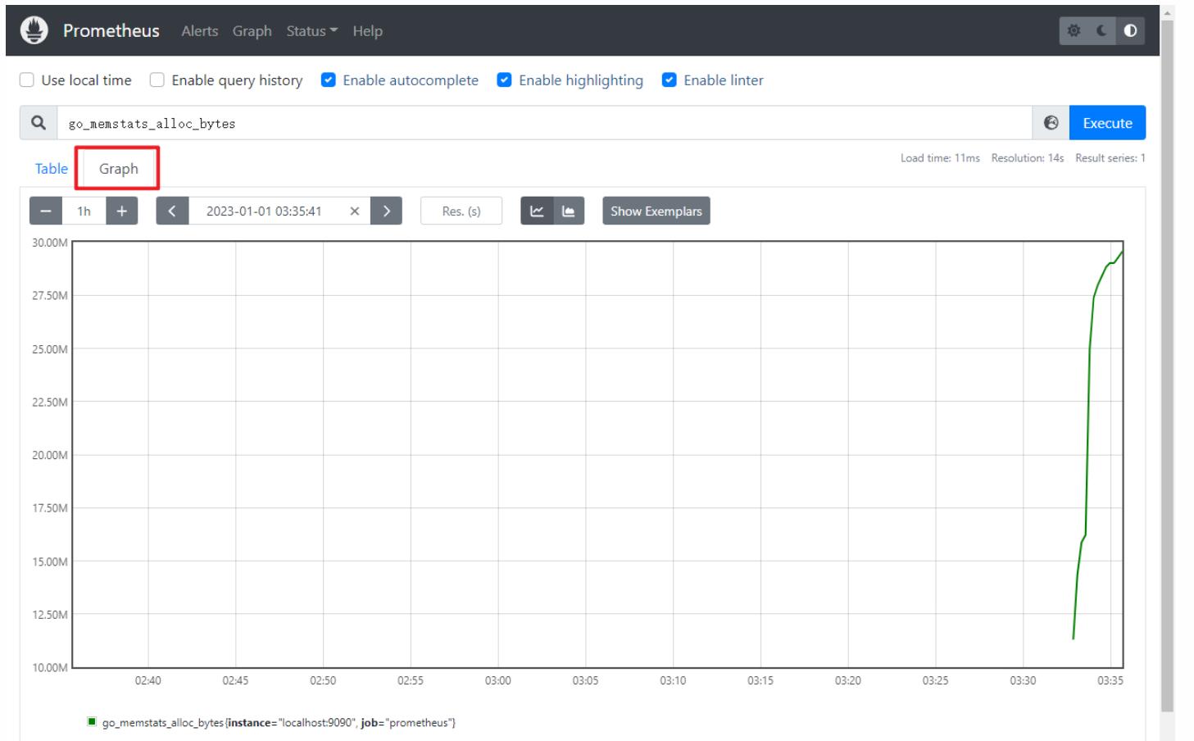Click the 03:00 x-axis label
Viewport: 1194px width, 741px height.
[497, 680]
